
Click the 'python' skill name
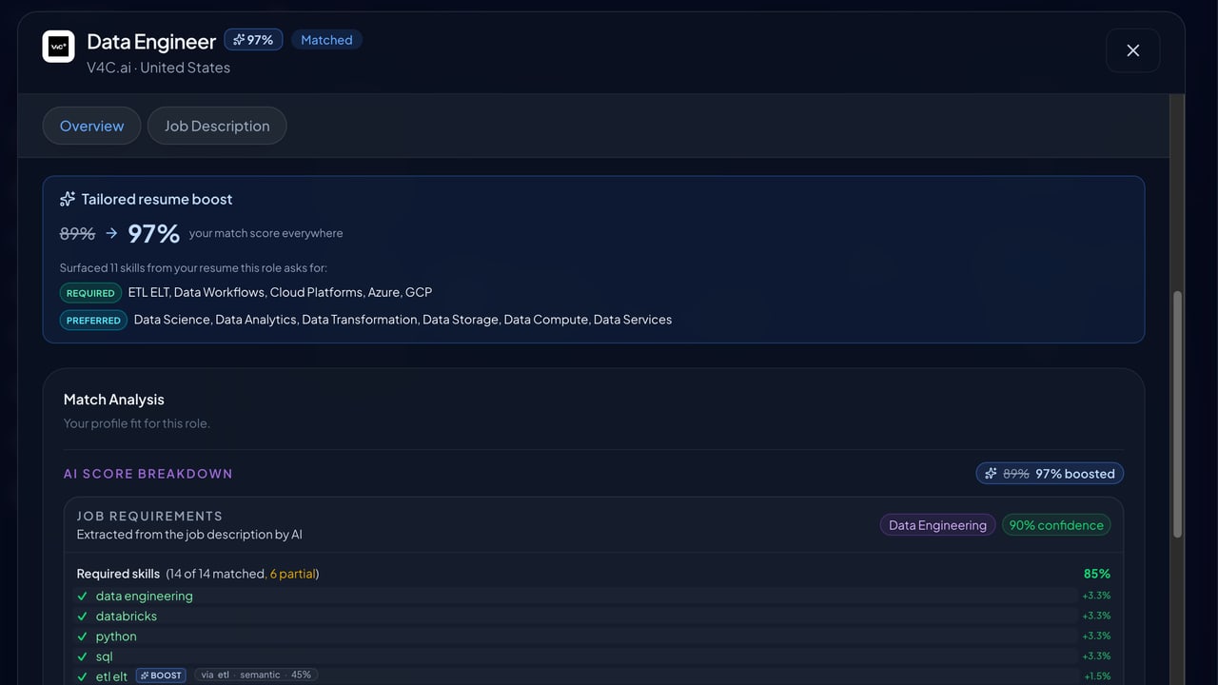click(x=116, y=636)
